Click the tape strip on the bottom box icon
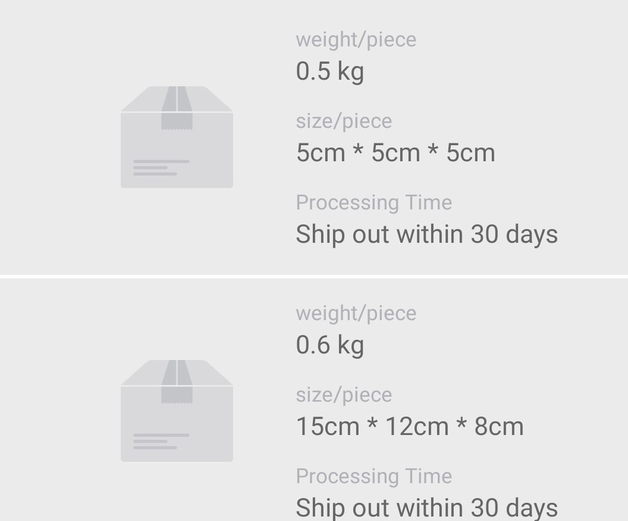 tap(177, 382)
